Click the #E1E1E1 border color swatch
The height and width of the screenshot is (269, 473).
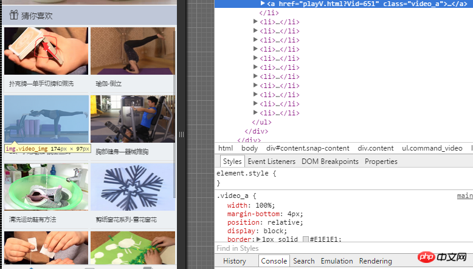point(306,240)
